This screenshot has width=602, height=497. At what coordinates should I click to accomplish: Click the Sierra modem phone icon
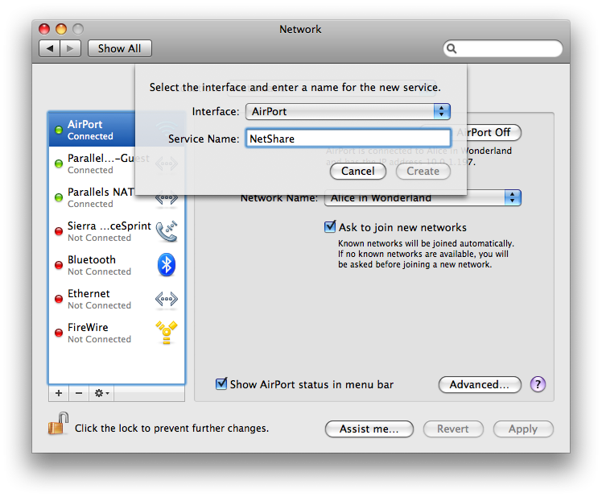167,231
